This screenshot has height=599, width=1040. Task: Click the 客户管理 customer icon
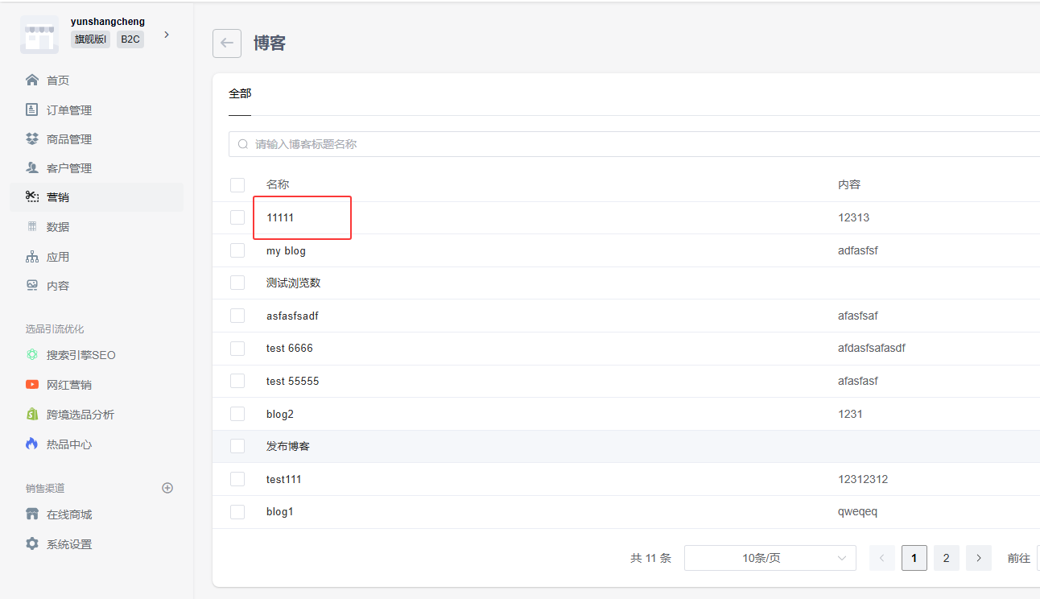(32, 168)
